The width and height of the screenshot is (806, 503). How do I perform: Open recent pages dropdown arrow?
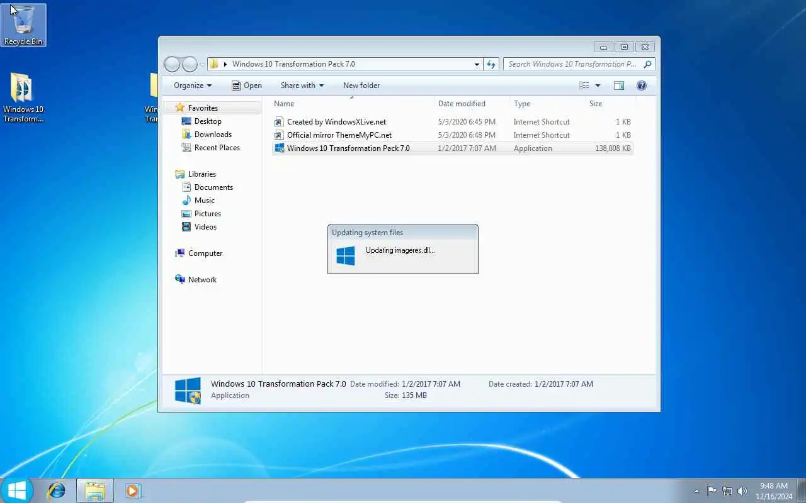tap(203, 64)
